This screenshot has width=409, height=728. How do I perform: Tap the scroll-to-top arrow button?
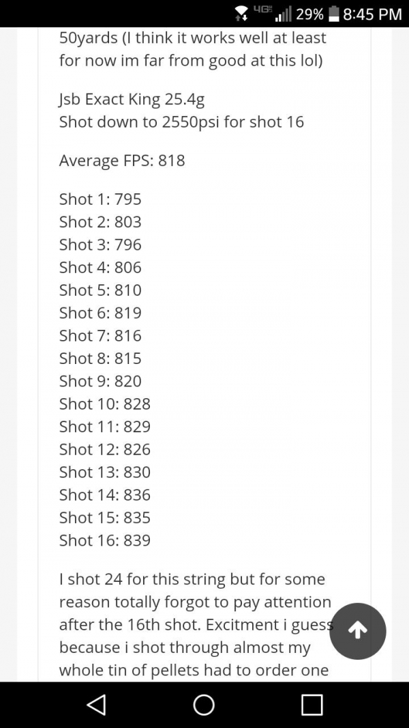coord(358,631)
